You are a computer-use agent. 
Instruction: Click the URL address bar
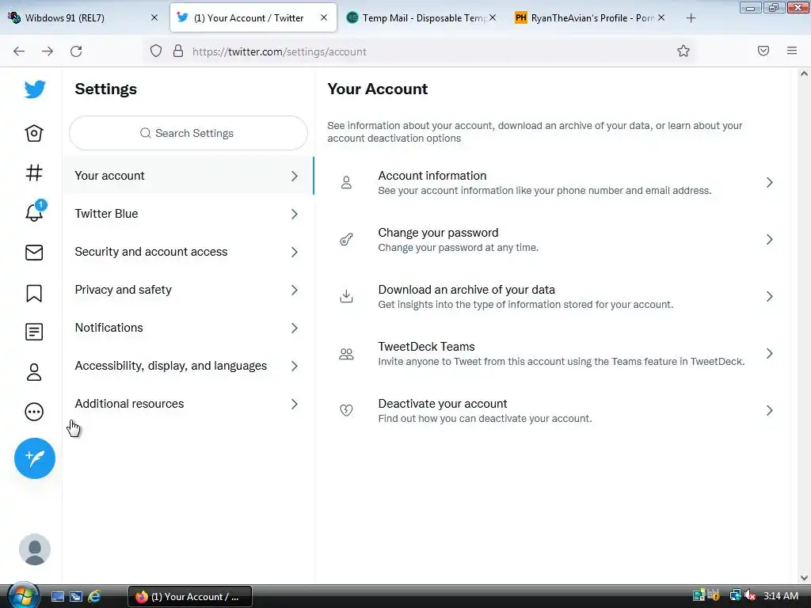419,51
